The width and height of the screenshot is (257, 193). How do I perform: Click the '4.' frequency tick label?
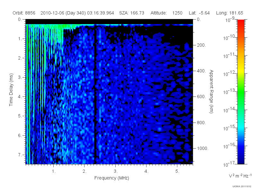pyautogui.click(x=146, y=171)
